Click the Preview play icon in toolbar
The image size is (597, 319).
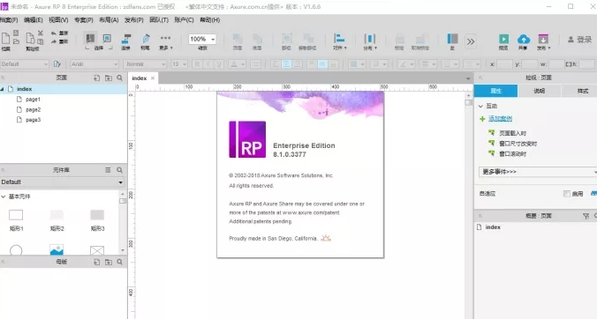click(x=503, y=39)
